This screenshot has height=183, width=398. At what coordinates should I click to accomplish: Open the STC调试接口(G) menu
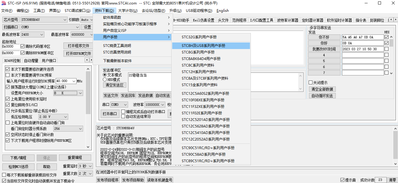coord(77,11)
